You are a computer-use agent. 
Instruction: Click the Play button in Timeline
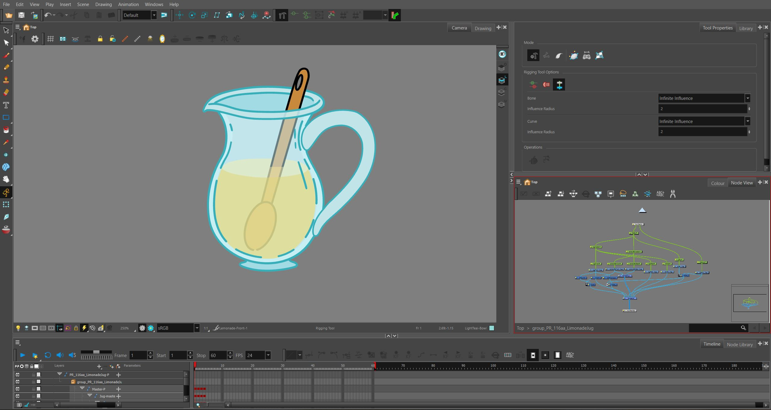tap(22, 355)
